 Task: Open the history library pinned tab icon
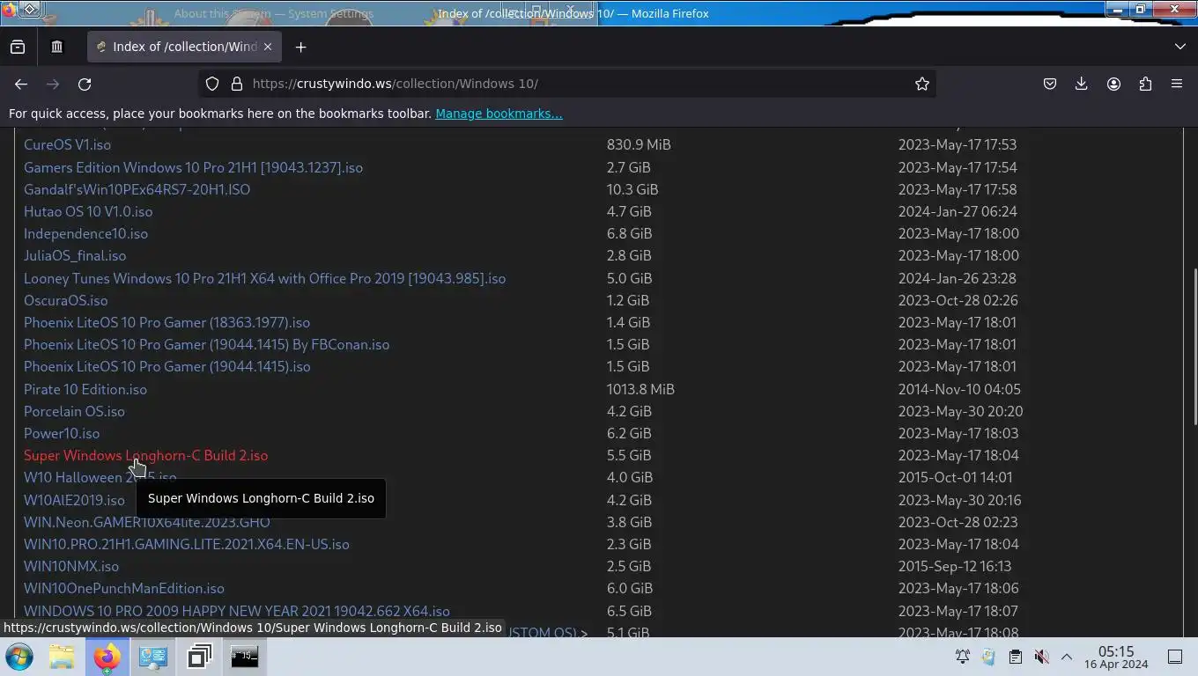point(57,47)
